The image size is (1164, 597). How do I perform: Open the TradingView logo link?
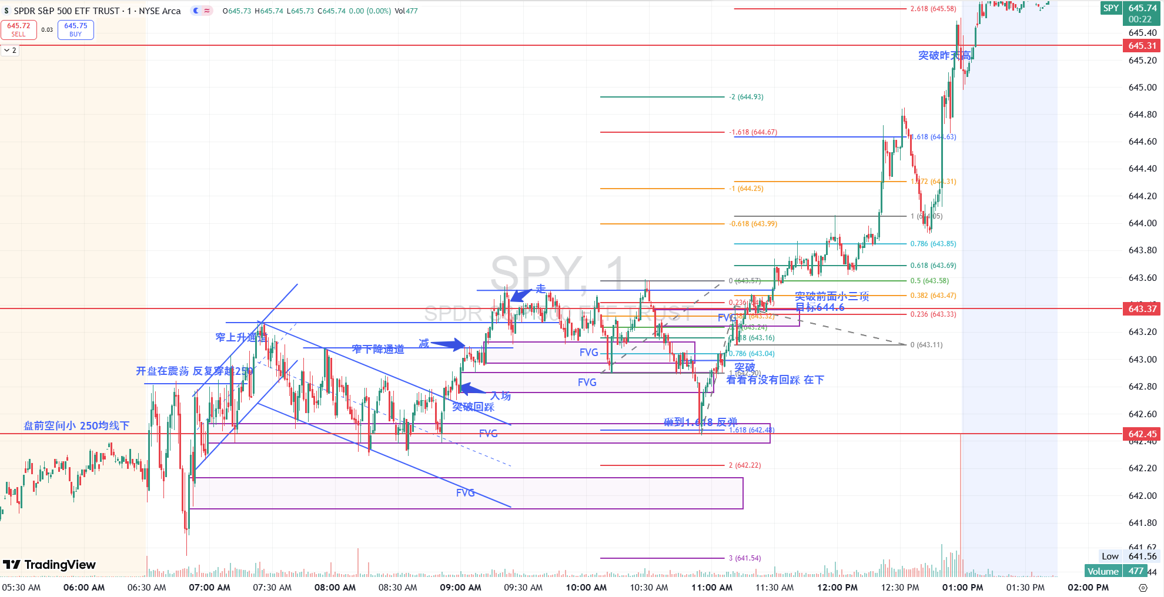click(49, 565)
